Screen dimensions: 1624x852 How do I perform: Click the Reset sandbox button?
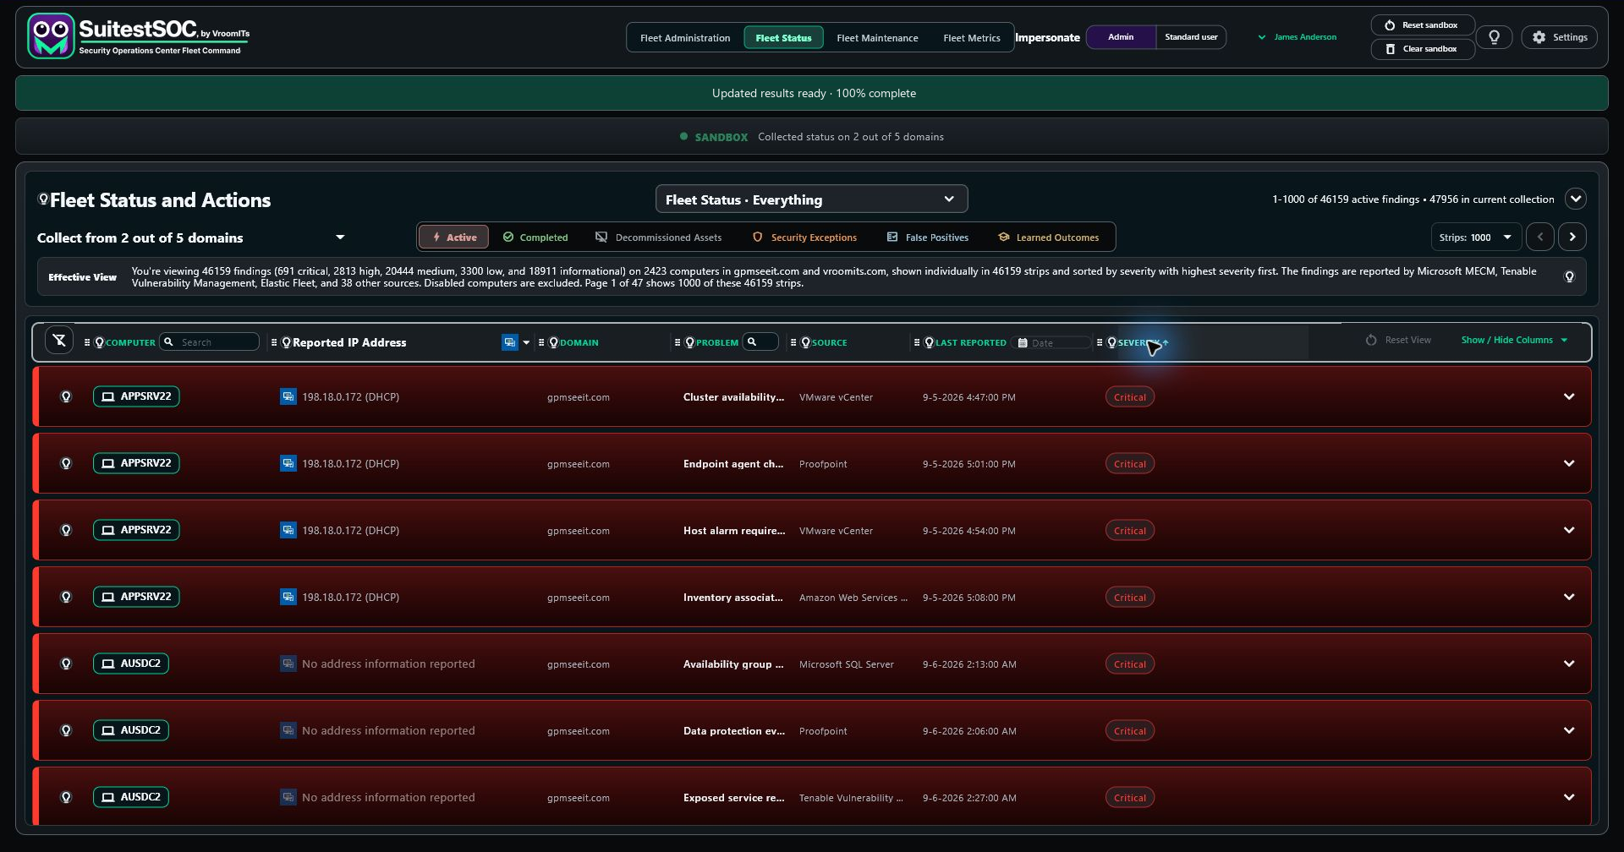tap(1422, 25)
